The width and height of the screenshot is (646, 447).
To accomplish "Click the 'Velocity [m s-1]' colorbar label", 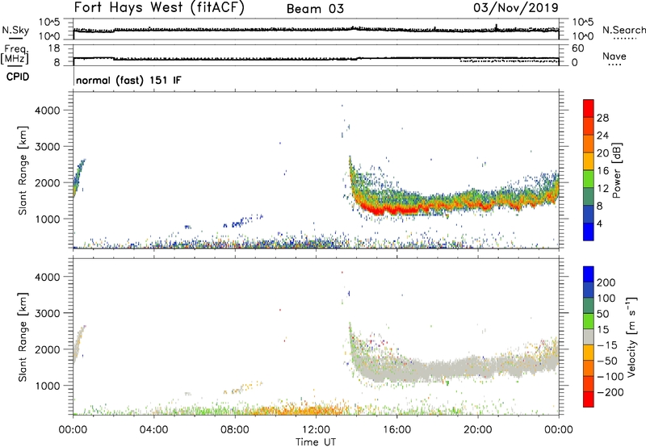I will click(x=631, y=337).
